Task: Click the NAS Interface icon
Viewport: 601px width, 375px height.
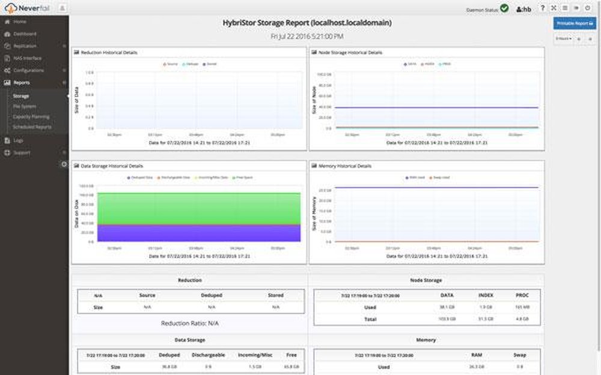Action: (x=7, y=58)
